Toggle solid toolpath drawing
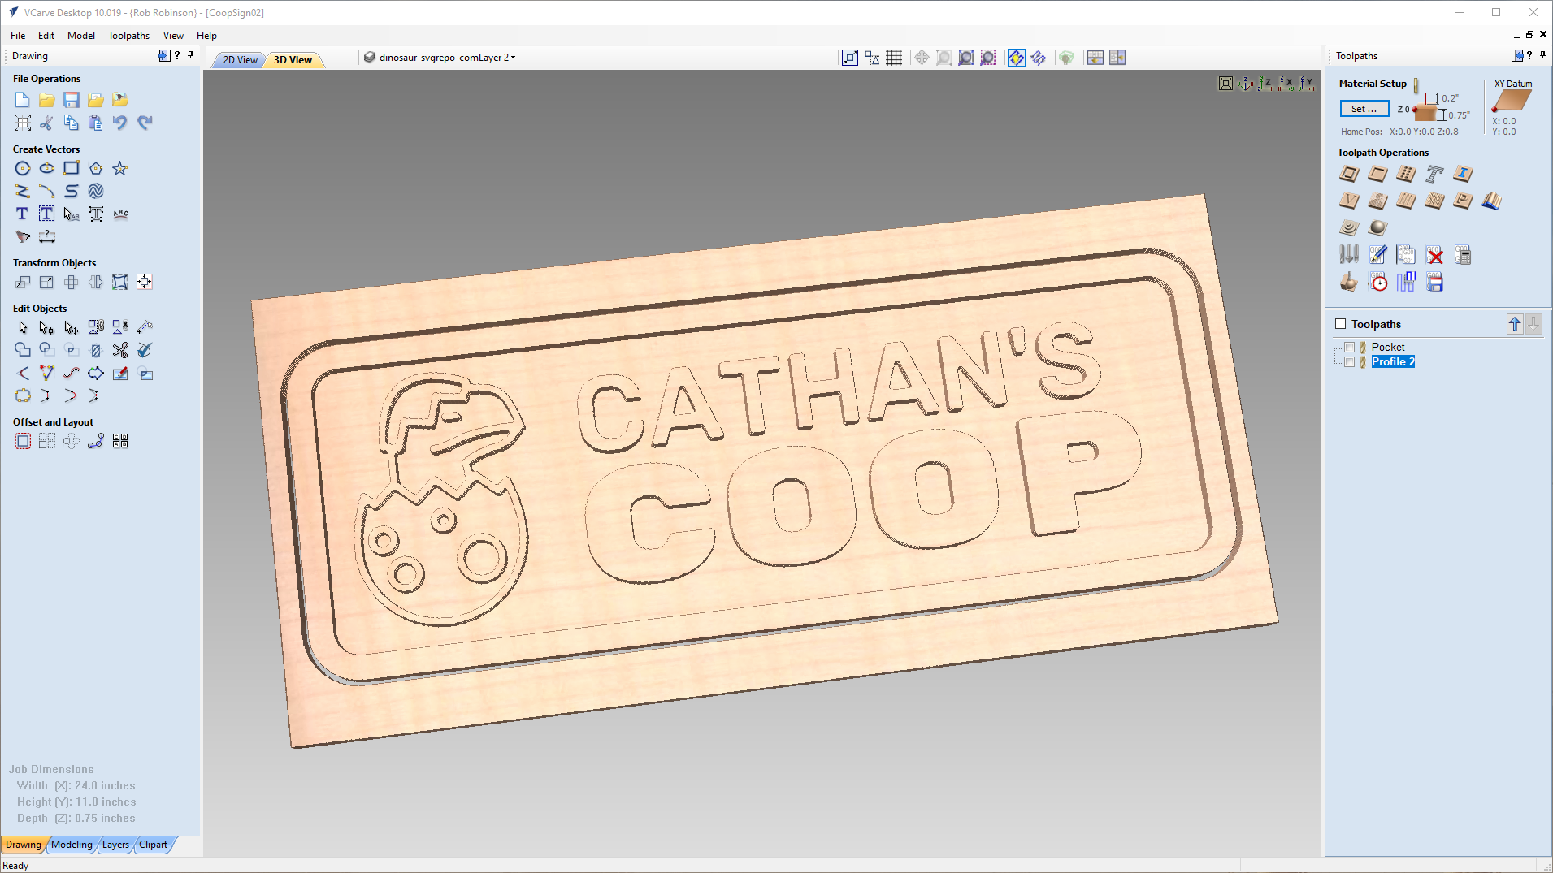Screen dimensions: 1553x873 point(1039,58)
